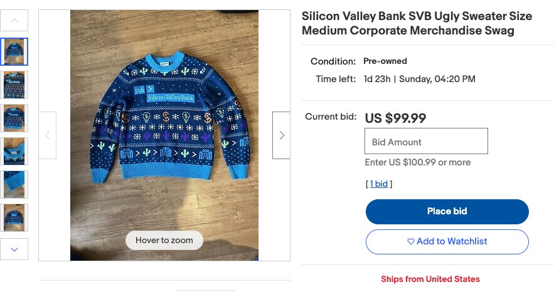Viewport: 554px width, 292px height.
Task: Show the next sweater photo with right arrow
Action: (281, 135)
